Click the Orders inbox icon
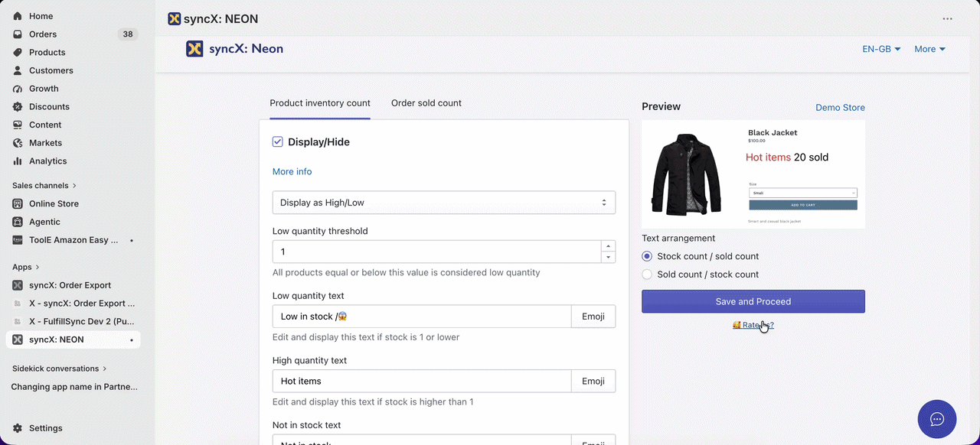Image resolution: width=980 pixels, height=445 pixels. coord(18,34)
